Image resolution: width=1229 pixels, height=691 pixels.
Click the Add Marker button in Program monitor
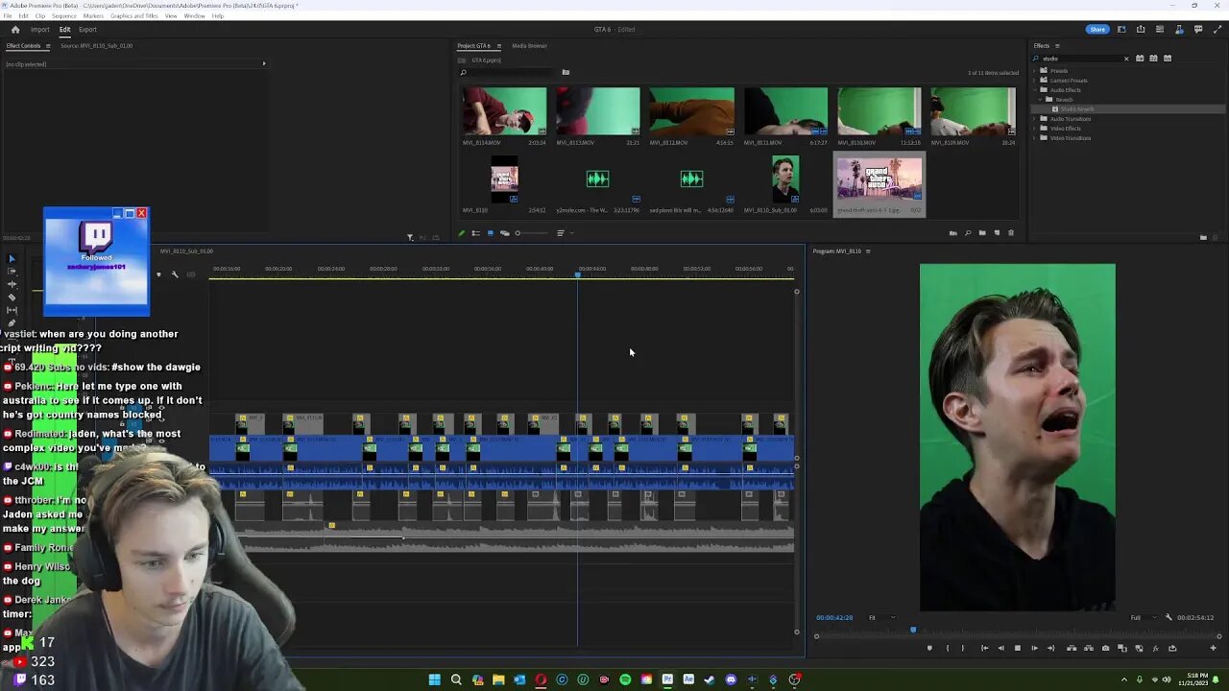928,649
